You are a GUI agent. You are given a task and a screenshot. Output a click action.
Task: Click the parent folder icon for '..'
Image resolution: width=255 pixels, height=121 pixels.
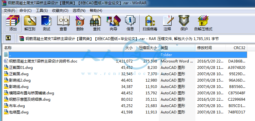tap(6, 55)
